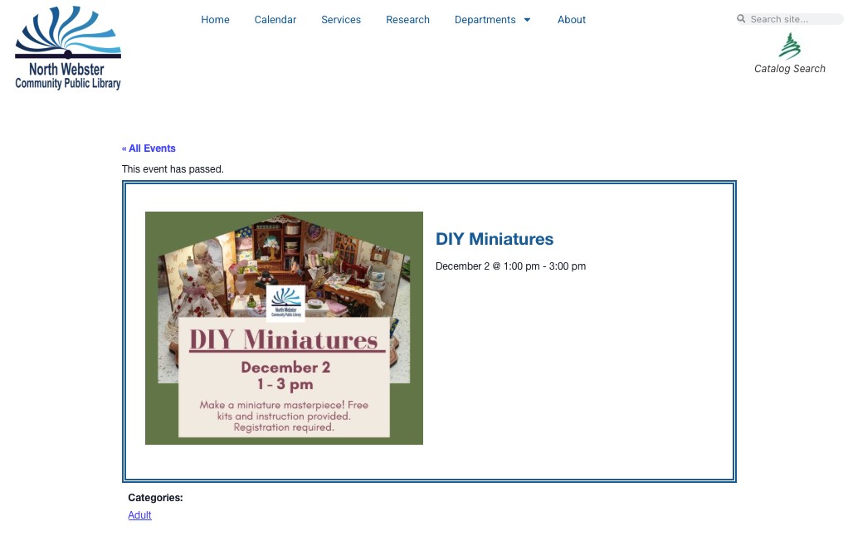
Task: Navigate to the About page
Action: [572, 20]
